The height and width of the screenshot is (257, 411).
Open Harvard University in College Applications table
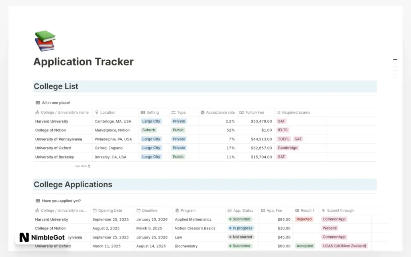[52, 219]
